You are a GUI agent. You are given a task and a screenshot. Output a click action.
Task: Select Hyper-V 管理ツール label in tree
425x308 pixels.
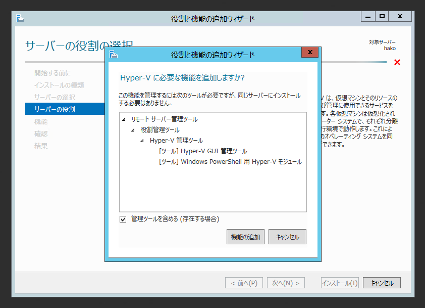point(176,141)
